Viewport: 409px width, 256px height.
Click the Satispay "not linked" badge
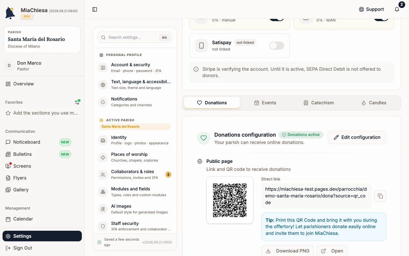(x=245, y=43)
